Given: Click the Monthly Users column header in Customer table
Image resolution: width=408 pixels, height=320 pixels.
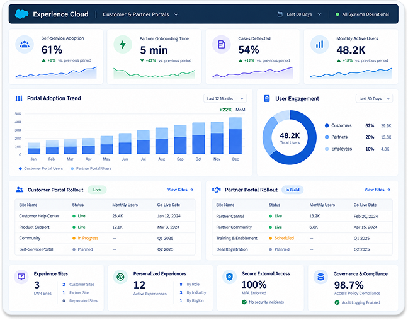Looking at the screenshot, I should [125, 205].
